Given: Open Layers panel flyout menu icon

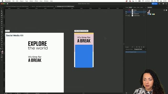Looking at the screenshot, I should 146,7.
